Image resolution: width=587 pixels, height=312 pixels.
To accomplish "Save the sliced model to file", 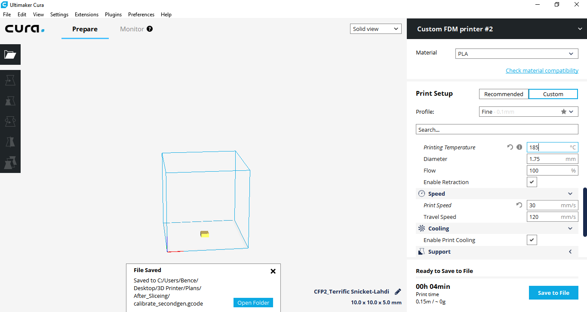I will [553, 292].
